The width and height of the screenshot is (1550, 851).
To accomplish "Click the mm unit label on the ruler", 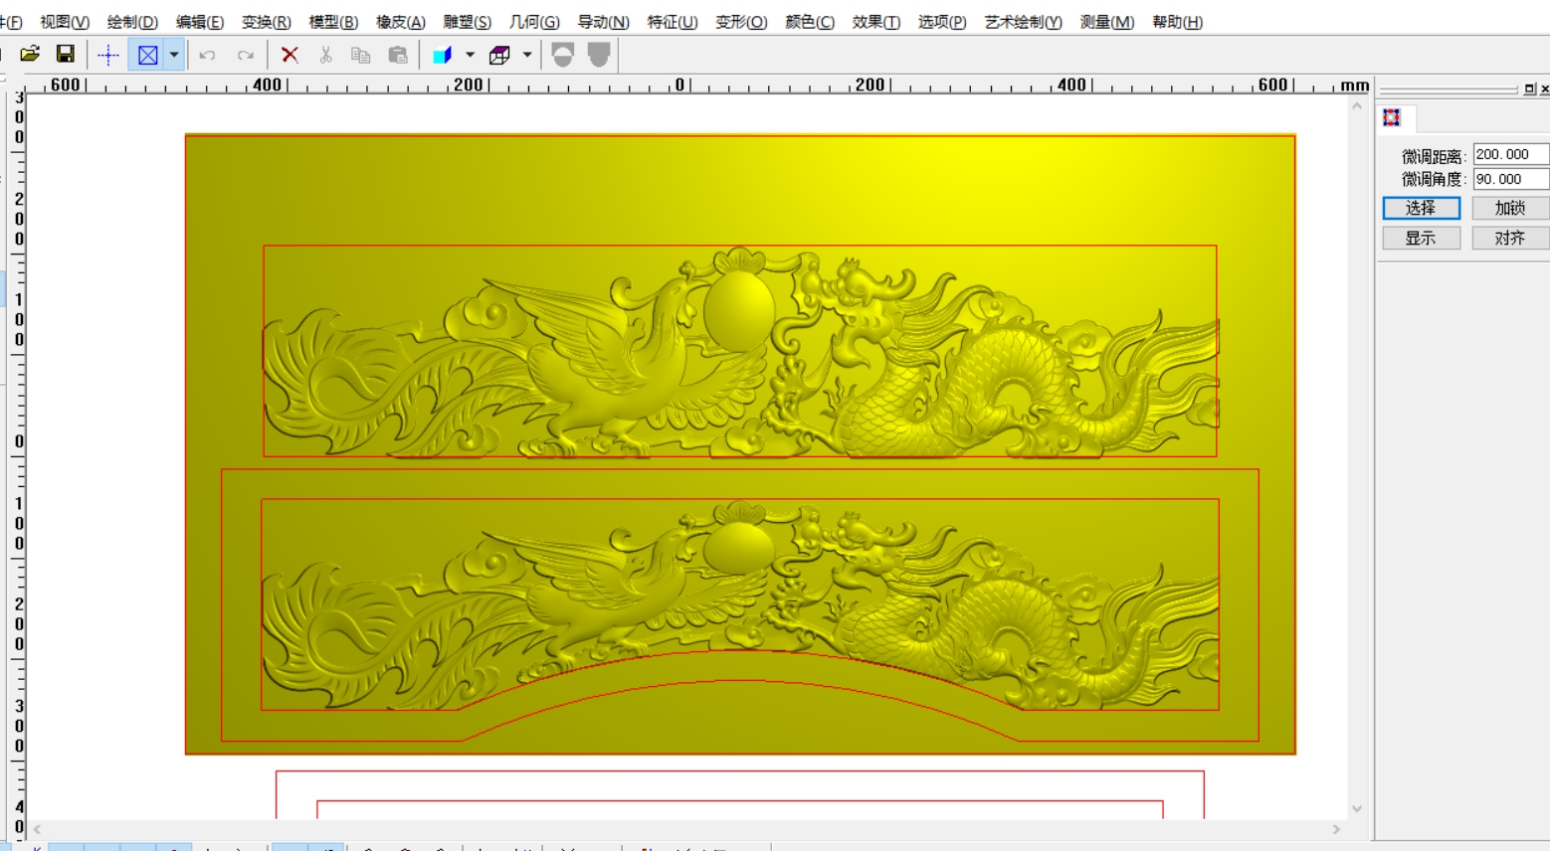I will click(1354, 85).
